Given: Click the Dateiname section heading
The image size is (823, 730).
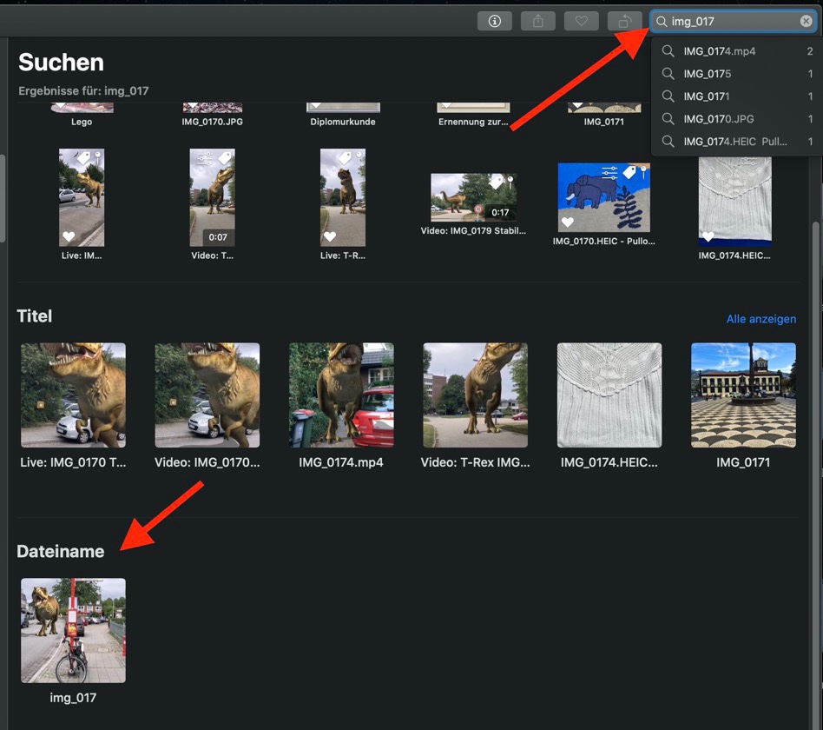Looking at the screenshot, I should 61,551.
